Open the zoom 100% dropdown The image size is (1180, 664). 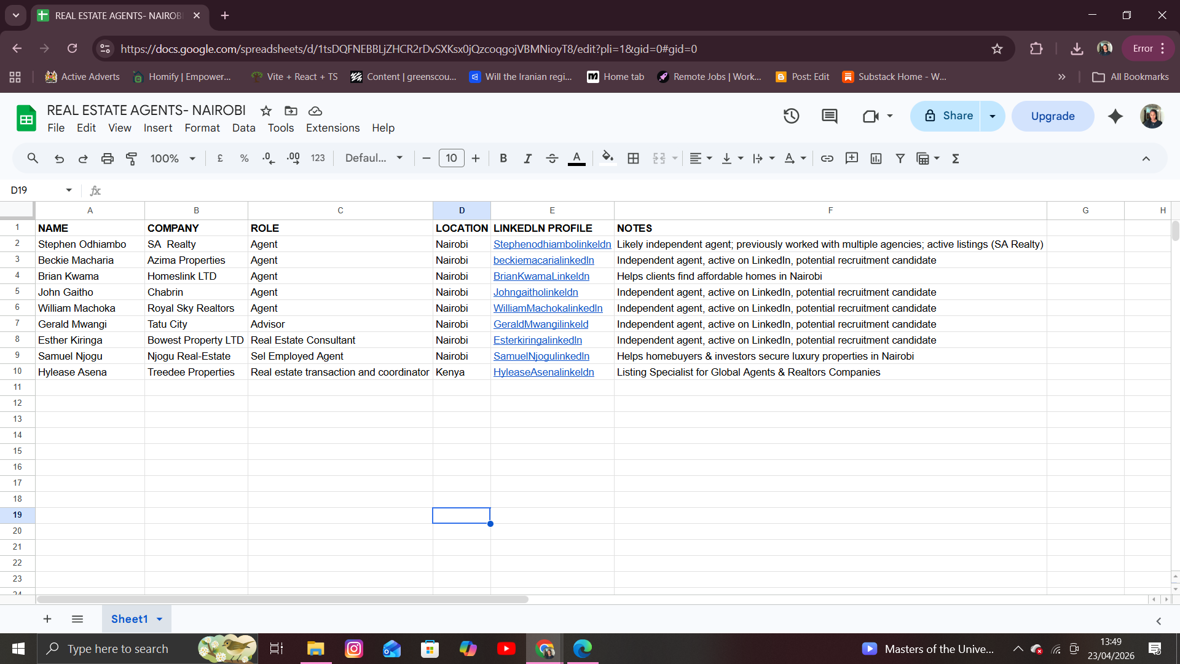[x=173, y=159]
